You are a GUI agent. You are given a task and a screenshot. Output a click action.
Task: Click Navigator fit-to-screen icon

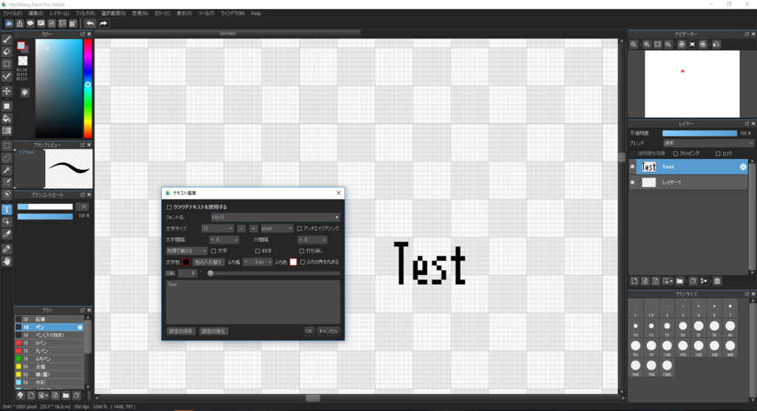(657, 44)
